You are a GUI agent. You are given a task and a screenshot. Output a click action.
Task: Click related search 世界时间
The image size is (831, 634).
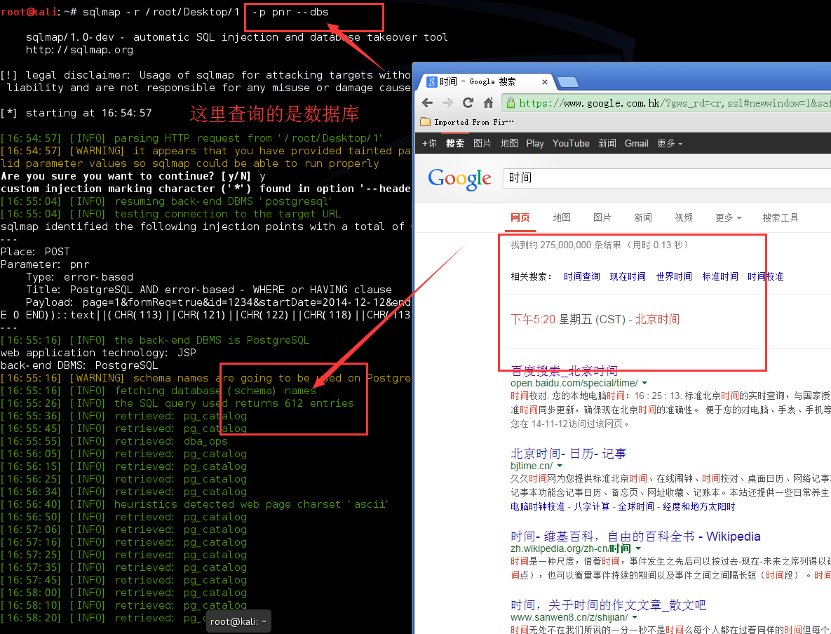[674, 276]
